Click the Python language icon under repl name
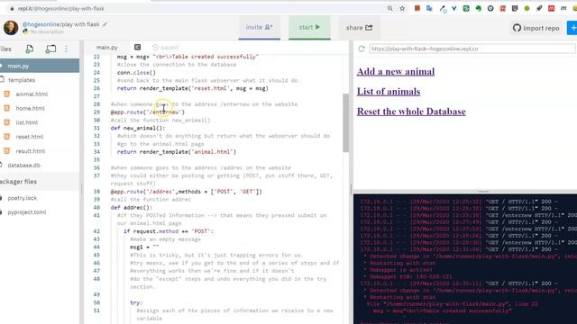The image size is (577, 324). [25, 31]
